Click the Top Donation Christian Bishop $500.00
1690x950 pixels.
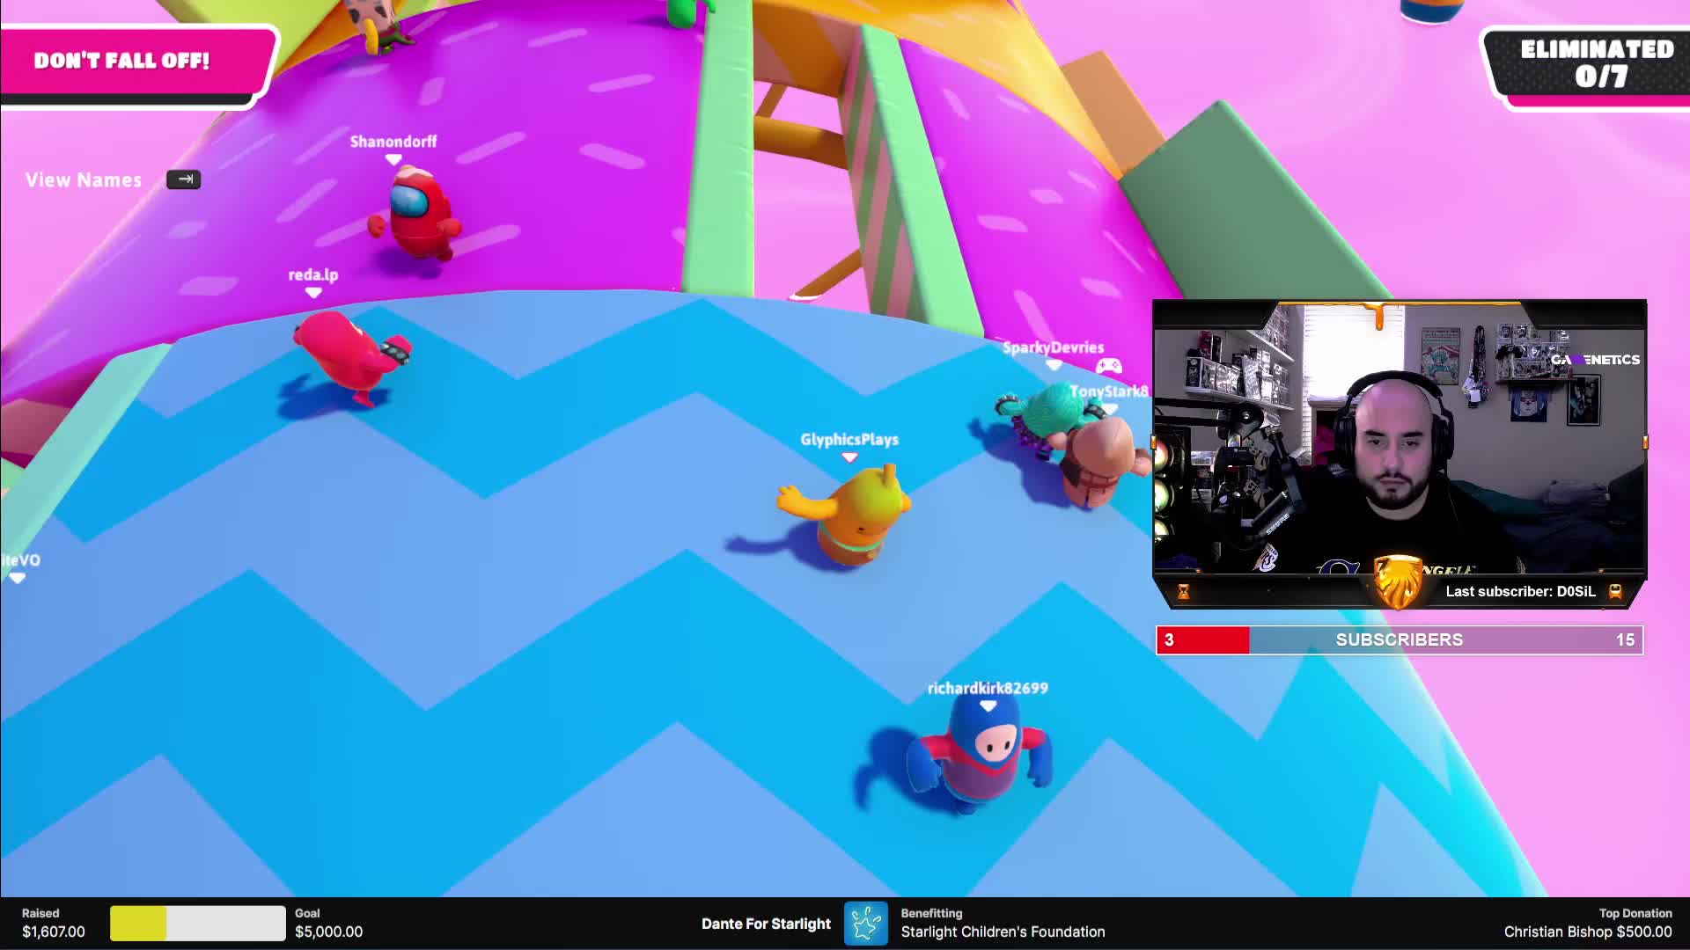(x=1588, y=923)
